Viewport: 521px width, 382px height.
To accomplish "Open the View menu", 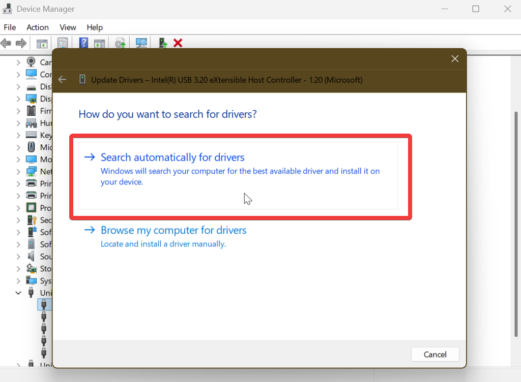I will 68,27.
